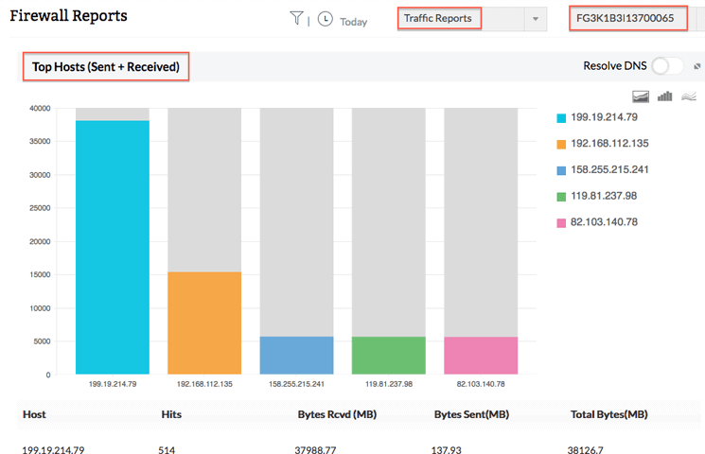Open the filter funnel icon
Screen dimensions: 705x454
coord(296,18)
